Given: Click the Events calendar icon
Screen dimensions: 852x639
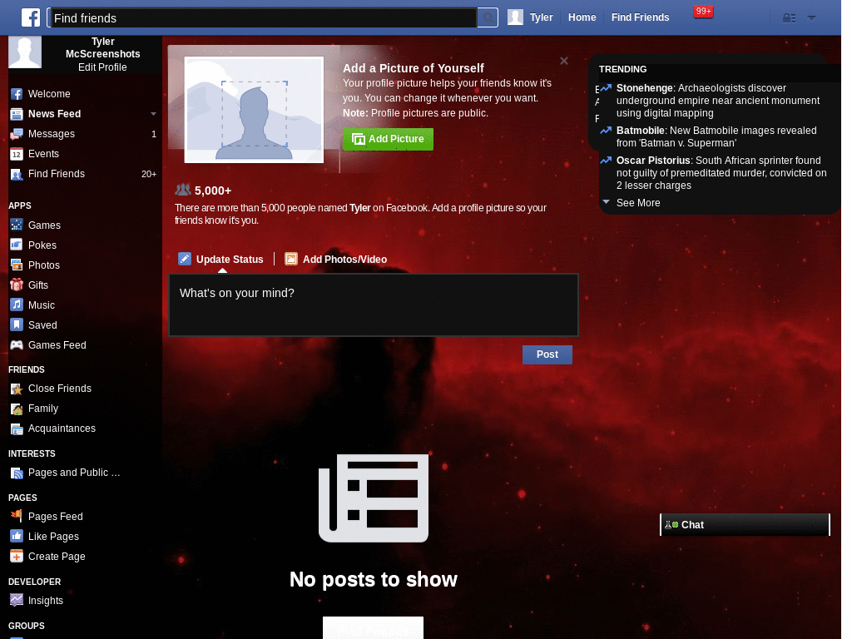Looking at the screenshot, I should coord(17,154).
